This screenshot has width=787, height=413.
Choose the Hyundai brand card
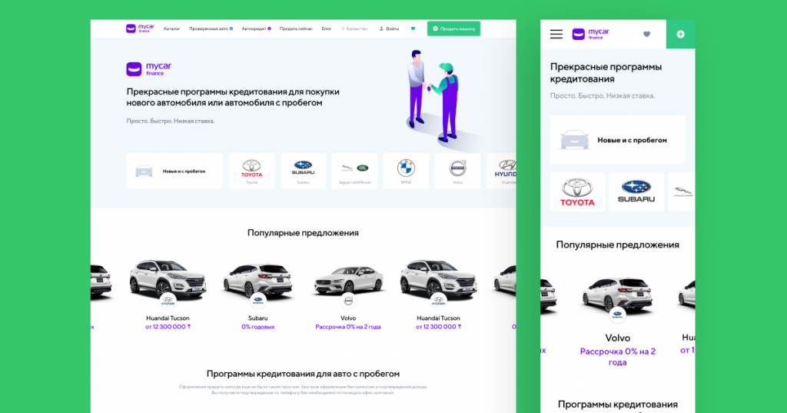[501, 172]
